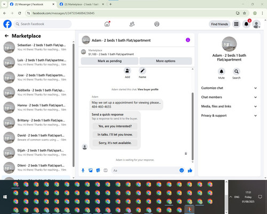
Task: Open the purple conversation info icon
Action: pos(188,40)
